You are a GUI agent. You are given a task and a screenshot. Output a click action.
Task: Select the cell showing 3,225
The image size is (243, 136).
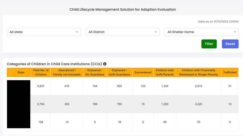(198, 104)
